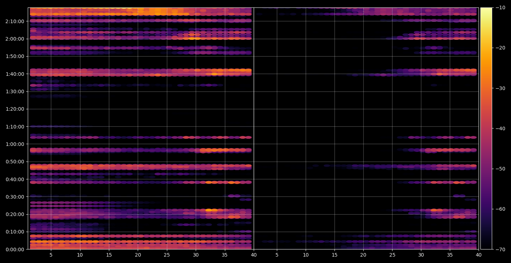Select the −60 colorbar tick label
511x263 pixels.
(500, 209)
